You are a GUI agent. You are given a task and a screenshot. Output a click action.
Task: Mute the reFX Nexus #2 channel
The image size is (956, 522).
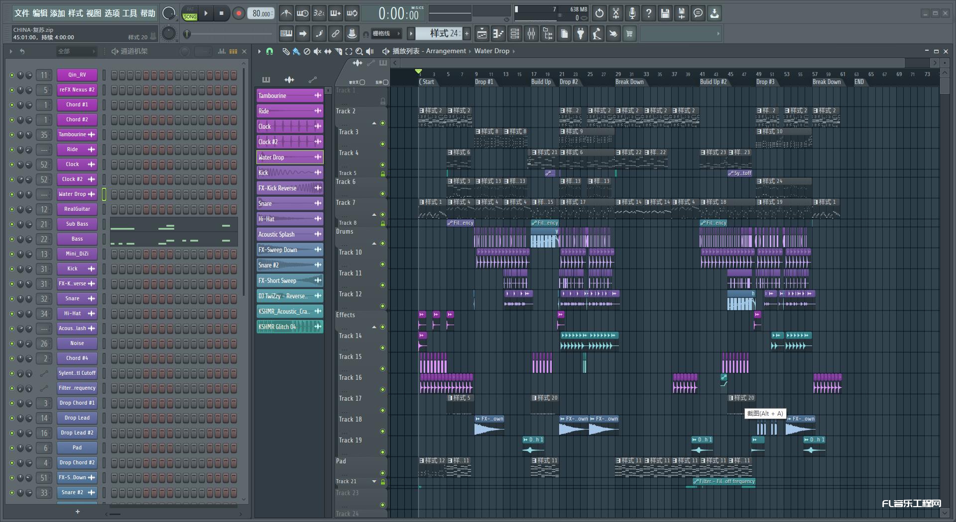coord(12,90)
